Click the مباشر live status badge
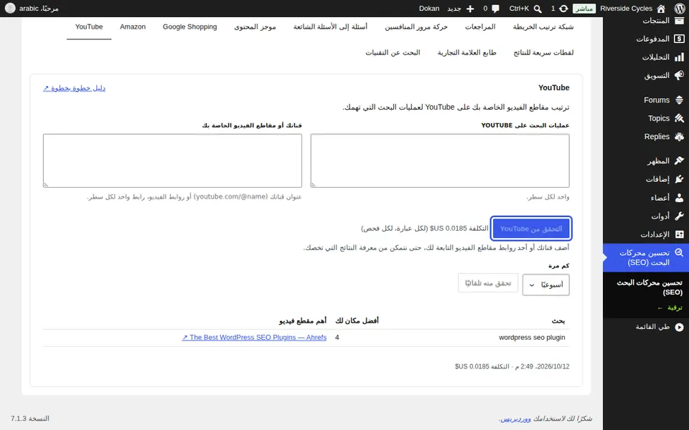 click(584, 9)
